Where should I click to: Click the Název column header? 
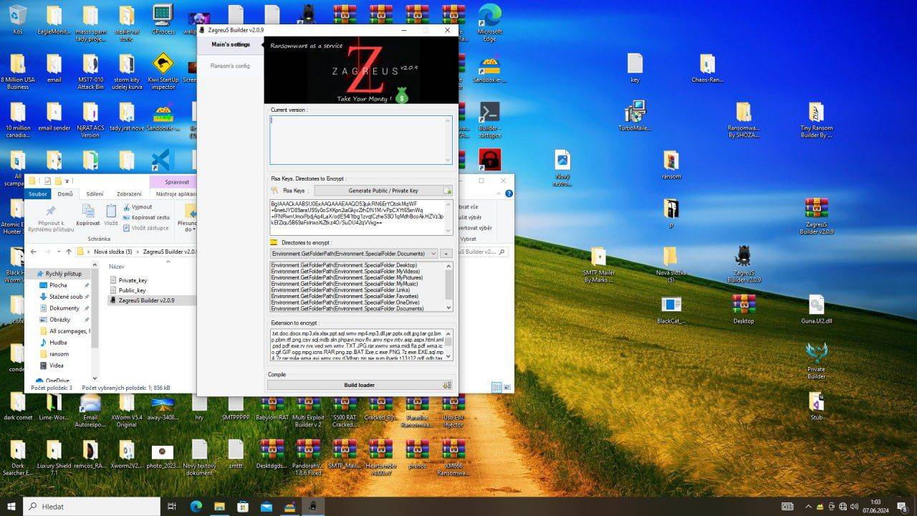point(117,267)
